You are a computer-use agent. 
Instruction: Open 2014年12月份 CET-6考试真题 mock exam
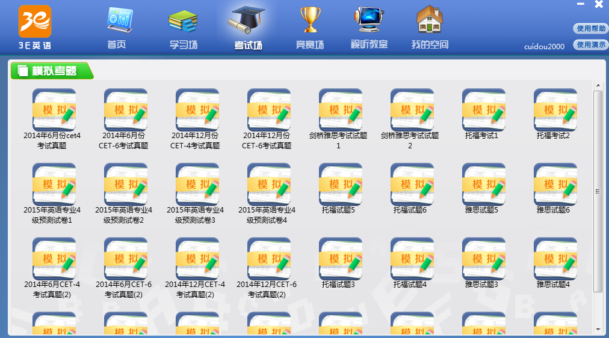pyautogui.click(x=269, y=110)
